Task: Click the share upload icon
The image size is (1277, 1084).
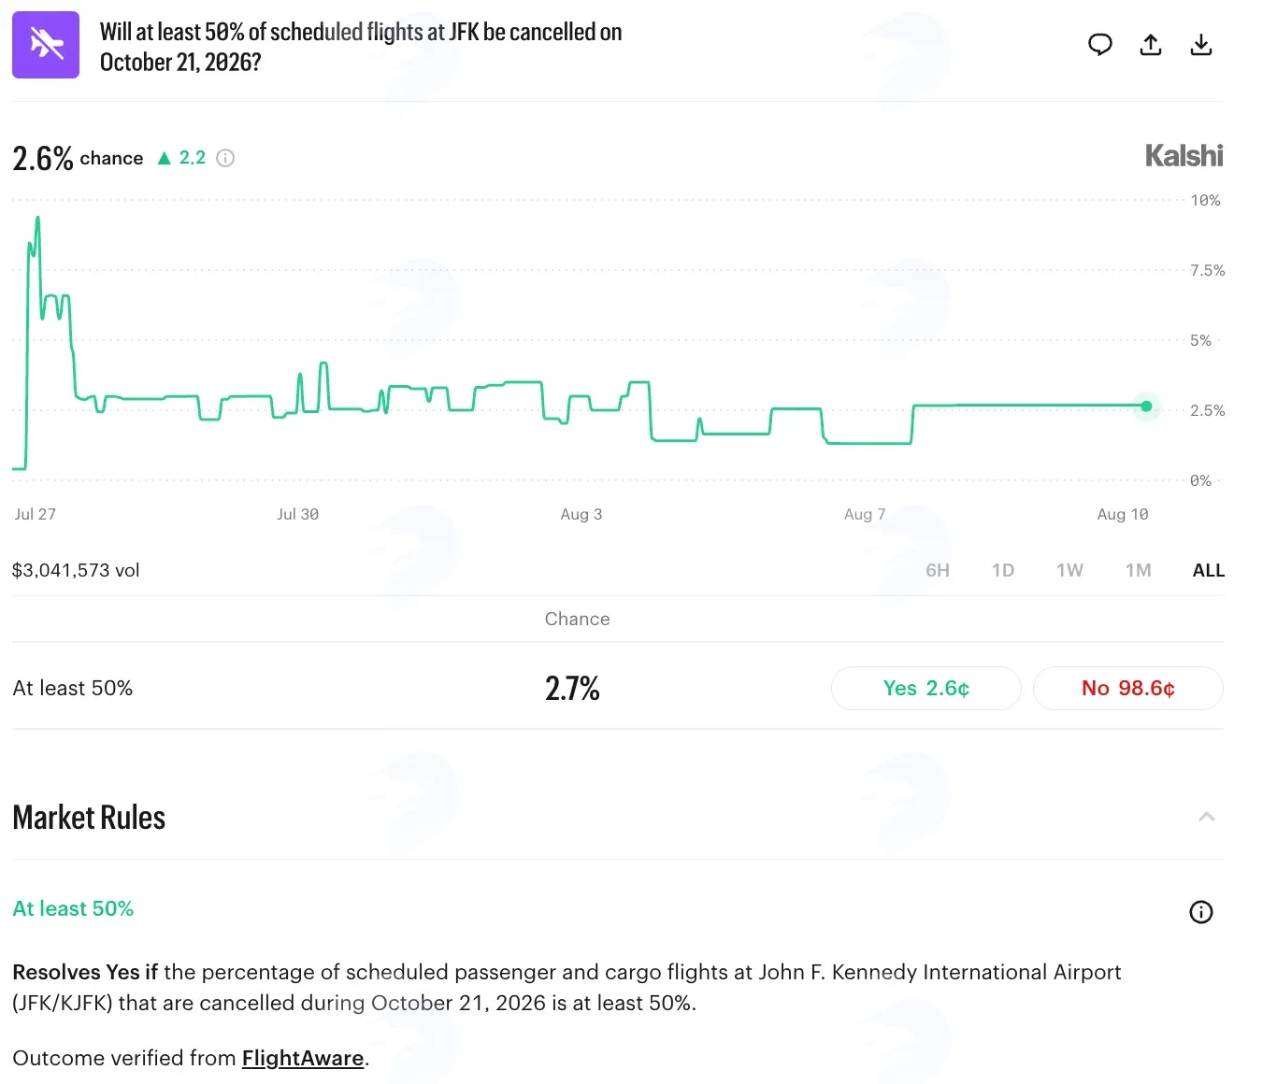Action: click(x=1151, y=45)
